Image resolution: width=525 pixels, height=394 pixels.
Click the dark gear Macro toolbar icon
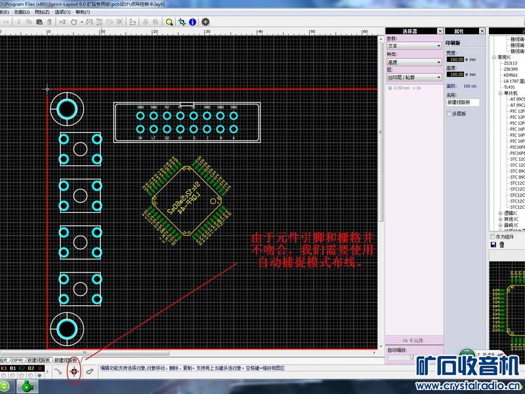pos(205,22)
